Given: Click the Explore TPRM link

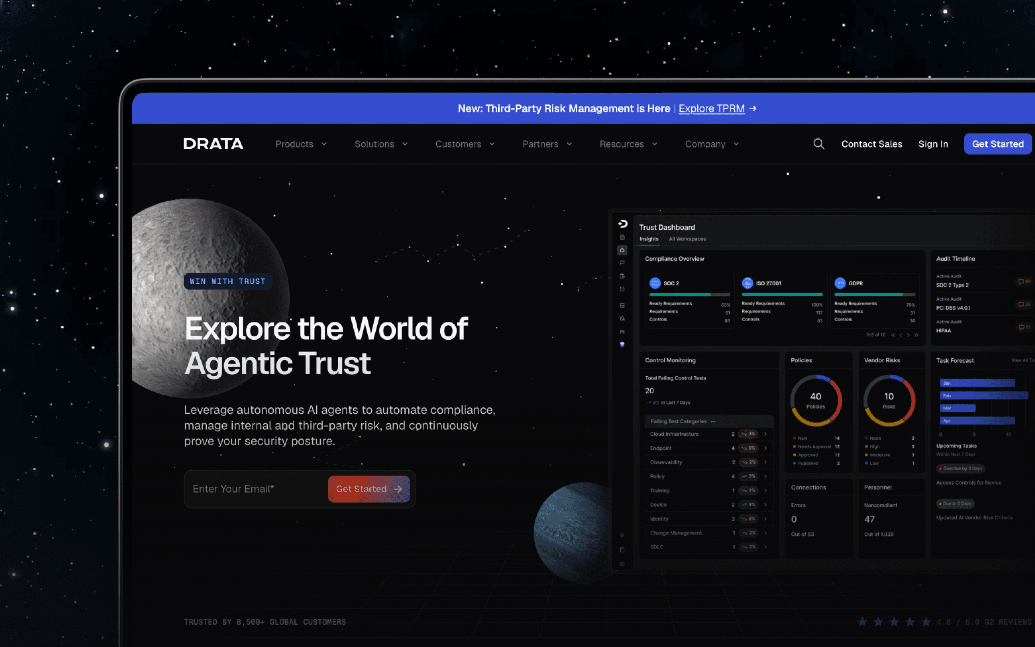Looking at the screenshot, I should point(711,109).
